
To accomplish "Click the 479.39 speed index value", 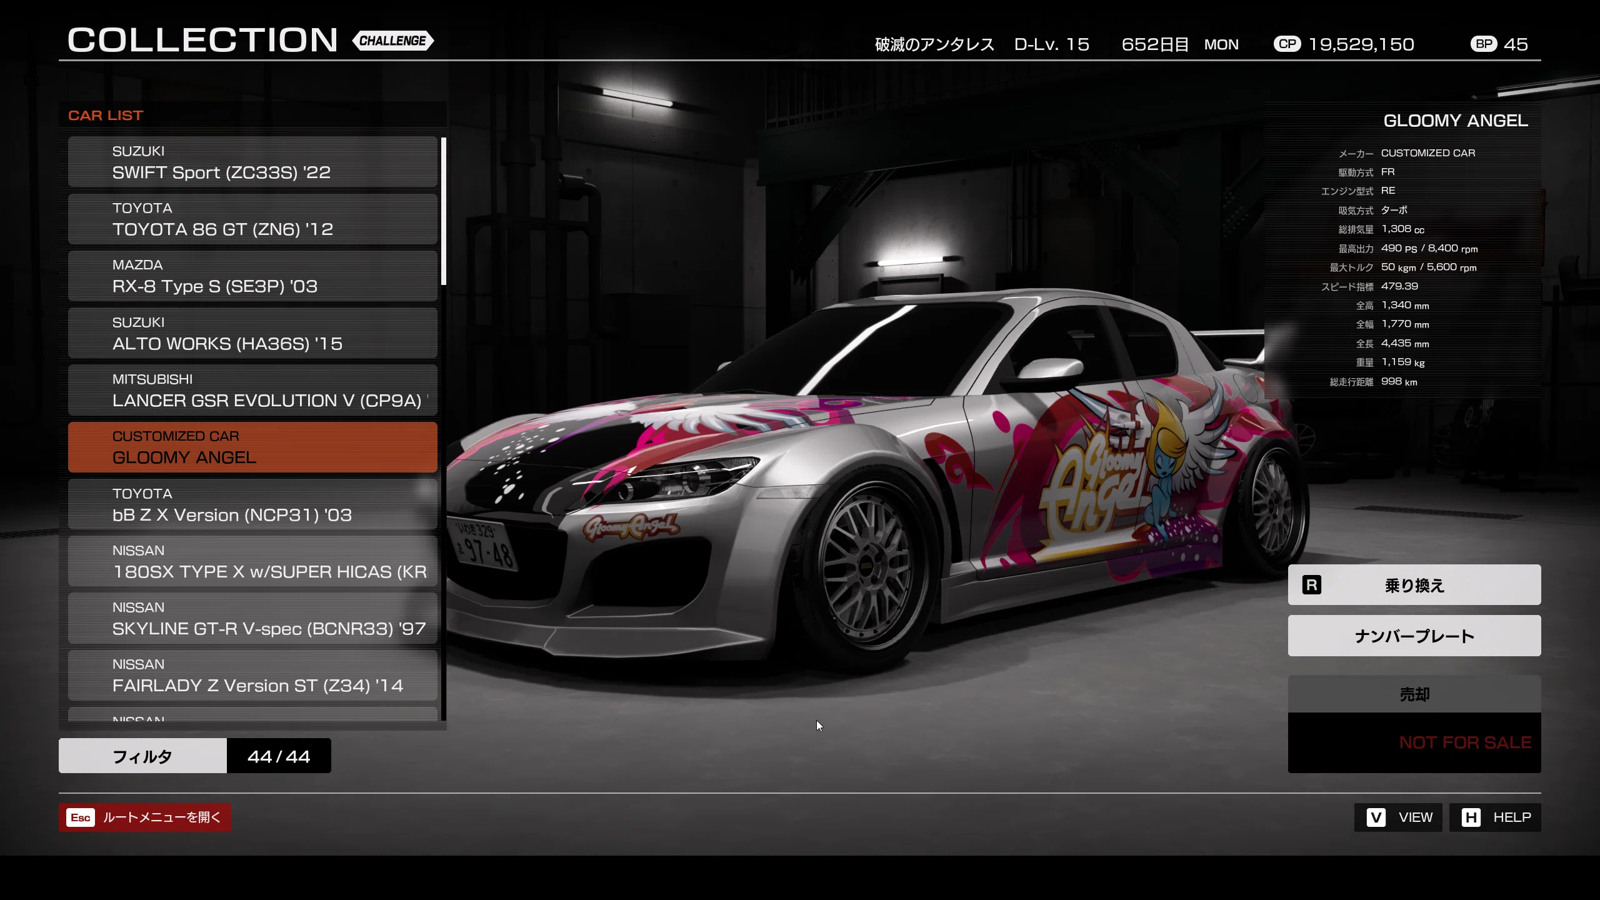I will (1399, 286).
